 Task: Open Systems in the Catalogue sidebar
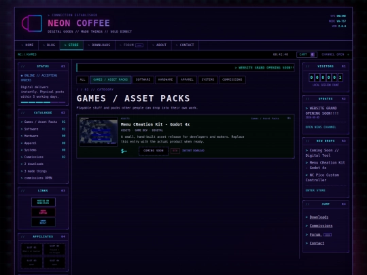coord(43,150)
